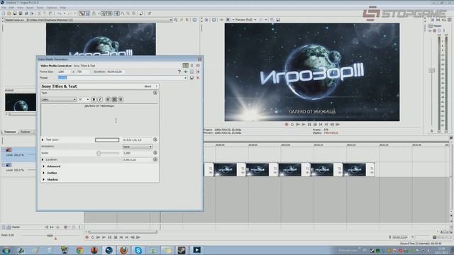
Task: Open the font family dropdown
Action: pos(58,99)
